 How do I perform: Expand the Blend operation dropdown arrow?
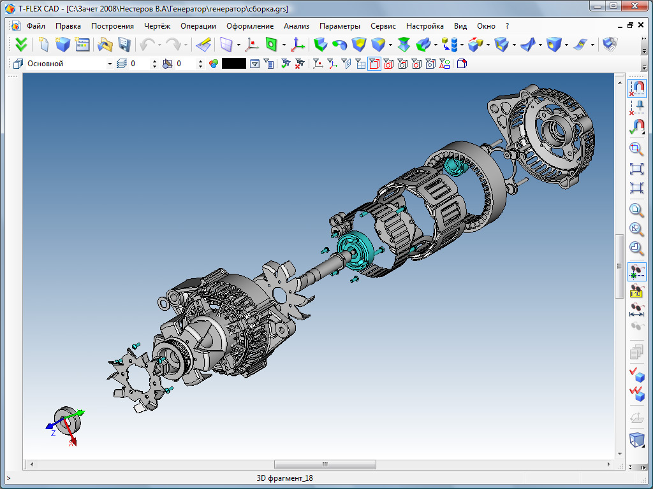390,45
